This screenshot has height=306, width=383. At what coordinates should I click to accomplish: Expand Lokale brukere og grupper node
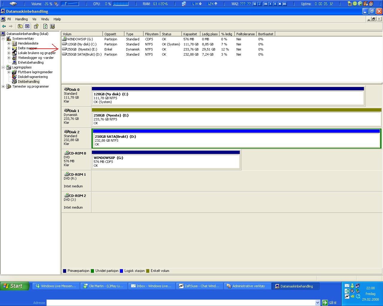[9, 53]
